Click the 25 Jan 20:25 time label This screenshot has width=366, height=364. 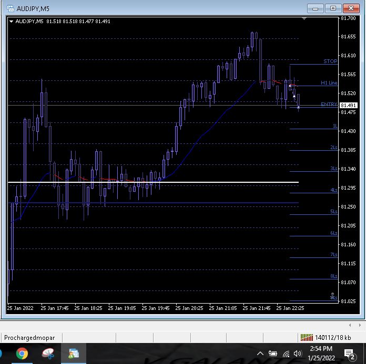tap(189, 308)
